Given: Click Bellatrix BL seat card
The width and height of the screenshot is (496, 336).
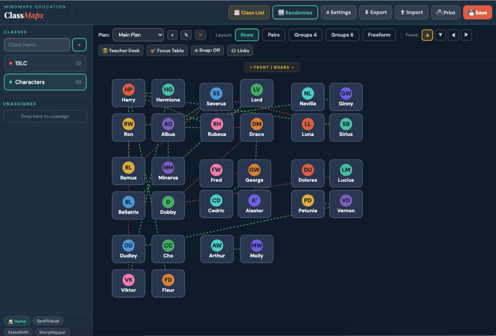Looking at the screenshot, I should point(128,205).
